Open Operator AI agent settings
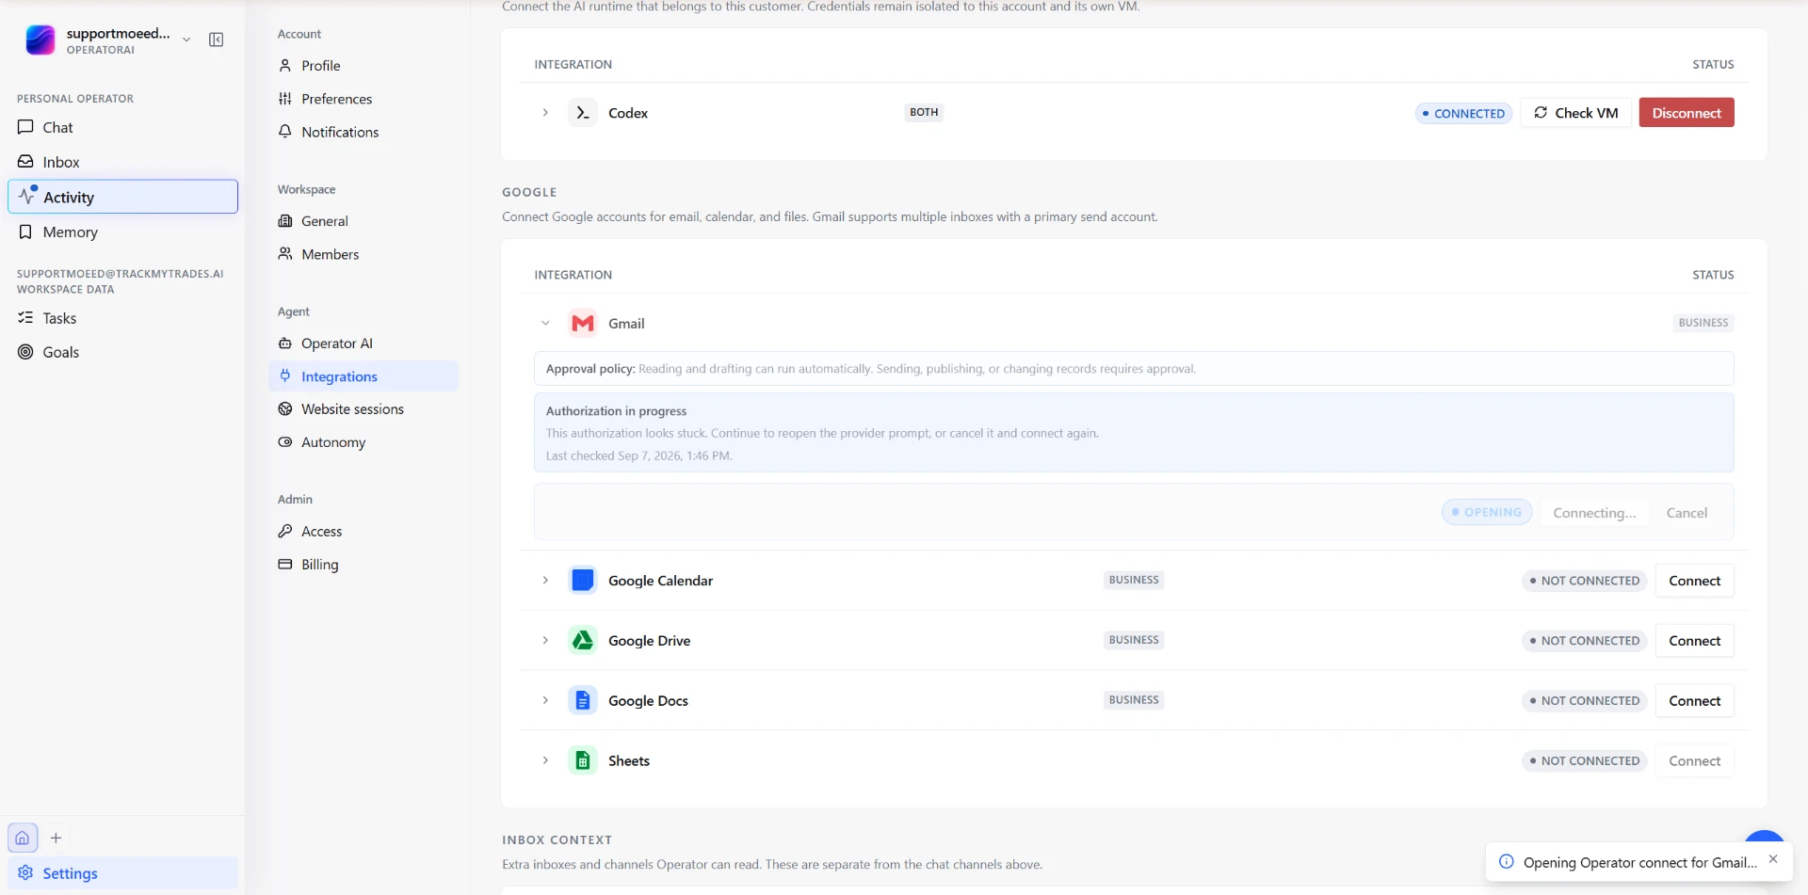The height and width of the screenshot is (895, 1808). 363,344
